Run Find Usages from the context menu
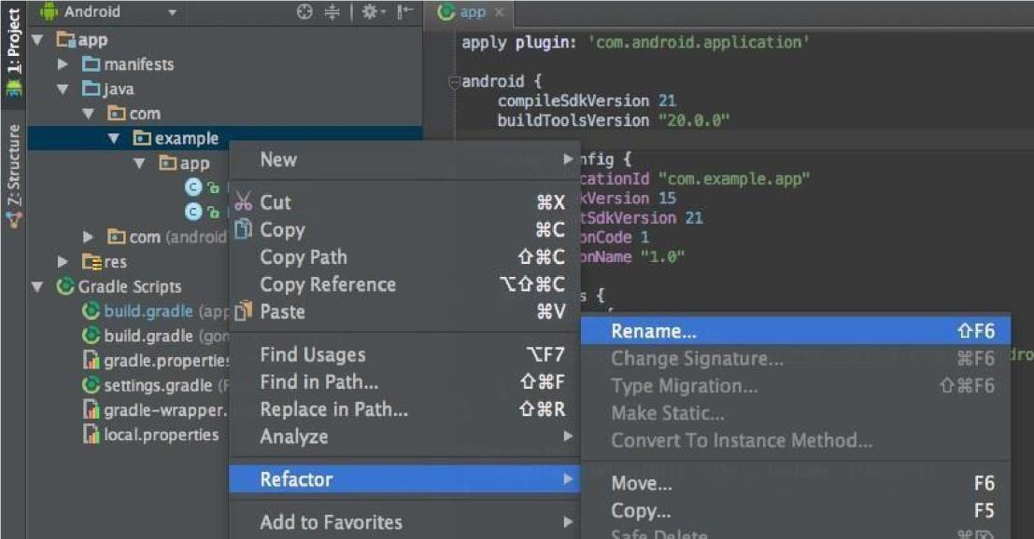The width and height of the screenshot is (1034, 539). (x=312, y=354)
